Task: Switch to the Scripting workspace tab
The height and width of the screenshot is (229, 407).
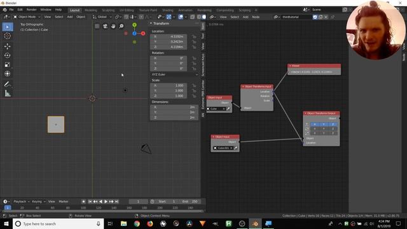Action: pyautogui.click(x=245, y=10)
